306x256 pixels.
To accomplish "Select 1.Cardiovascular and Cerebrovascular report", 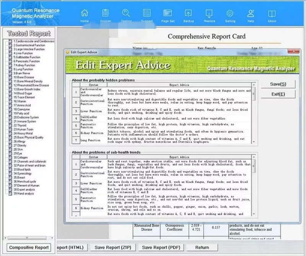I will coord(34,41).
